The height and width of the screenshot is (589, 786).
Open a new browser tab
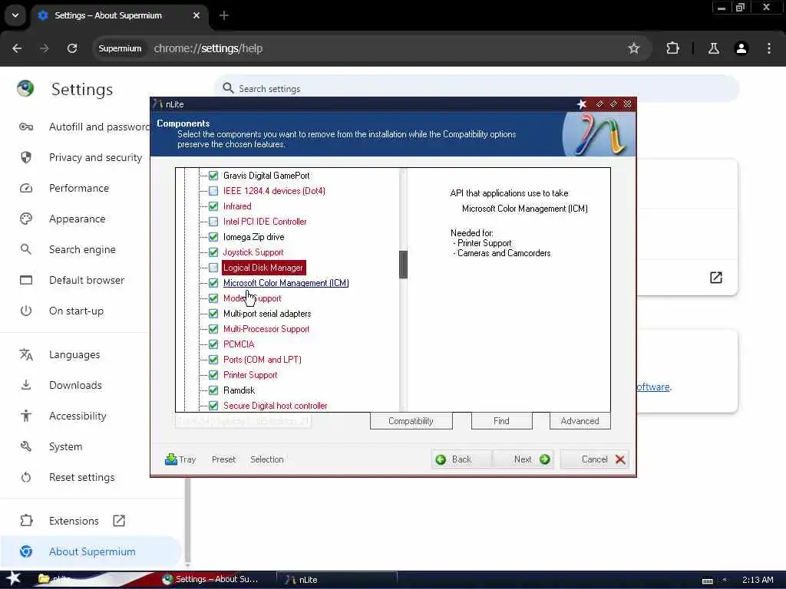pyautogui.click(x=224, y=15)
